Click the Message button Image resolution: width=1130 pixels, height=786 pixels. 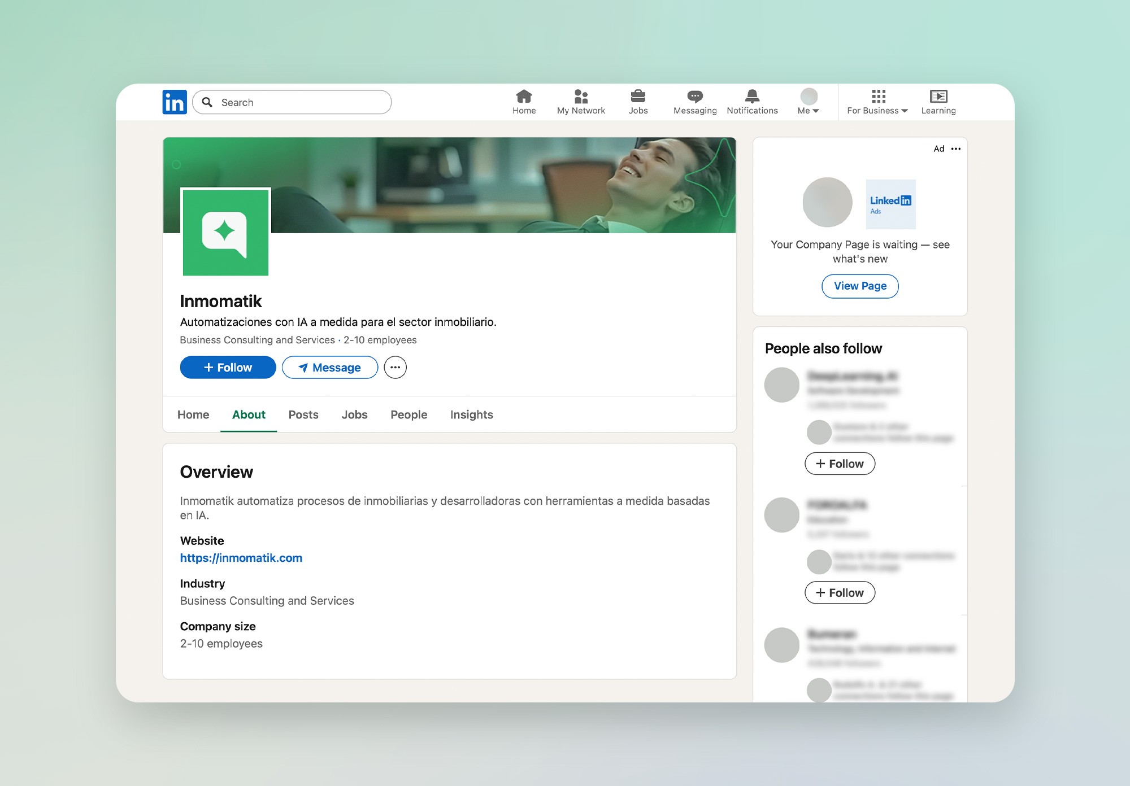click(x=330, y=368)
